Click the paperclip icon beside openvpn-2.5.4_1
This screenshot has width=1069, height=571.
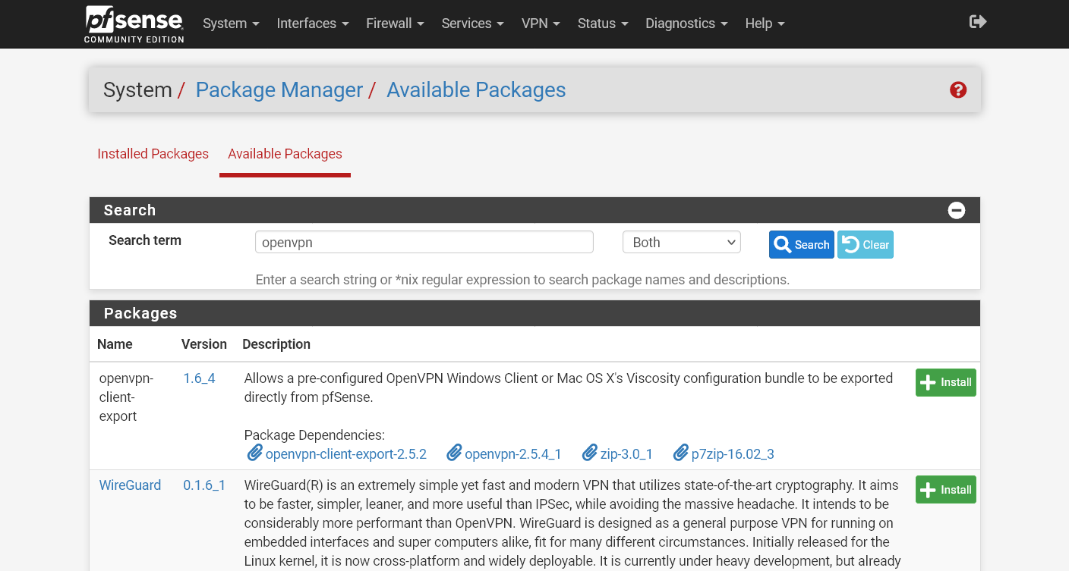click(x=454, y=452)
